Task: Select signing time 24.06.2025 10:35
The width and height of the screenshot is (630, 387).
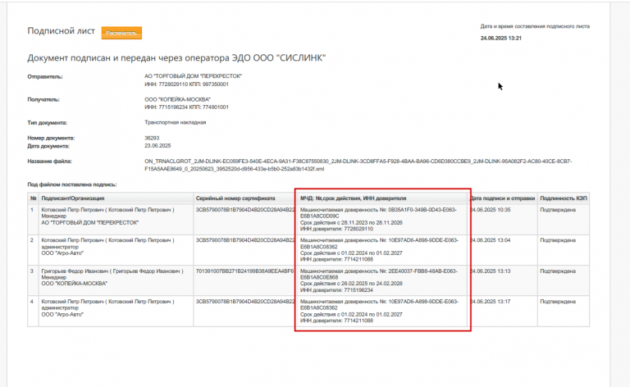Action: [x=491, y=210]
